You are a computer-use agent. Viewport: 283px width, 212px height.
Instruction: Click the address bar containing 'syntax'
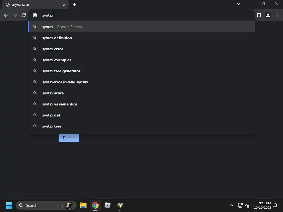pos(141,15)
